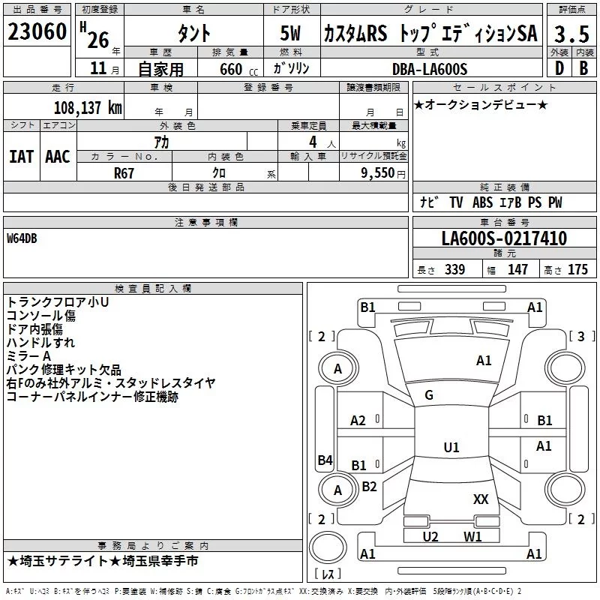Screen dimensions: 600x600
Task: Select the fuel type ガソリン
Action: click(291, 68)
